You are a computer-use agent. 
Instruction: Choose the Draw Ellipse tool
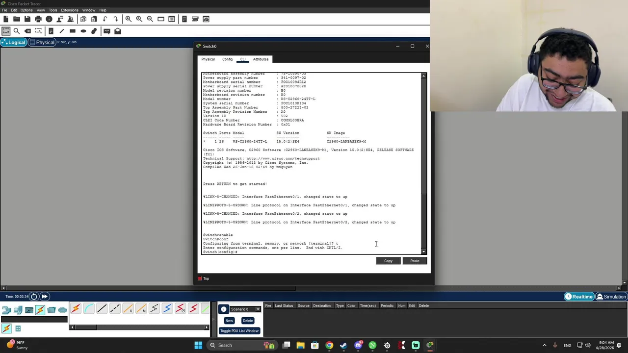(x=83, y=31)
